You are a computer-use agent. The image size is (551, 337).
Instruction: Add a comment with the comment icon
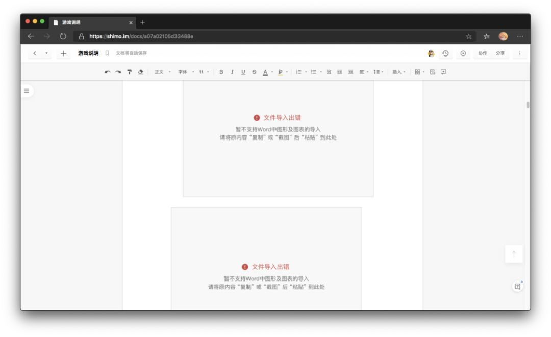(x=443, y=72)
